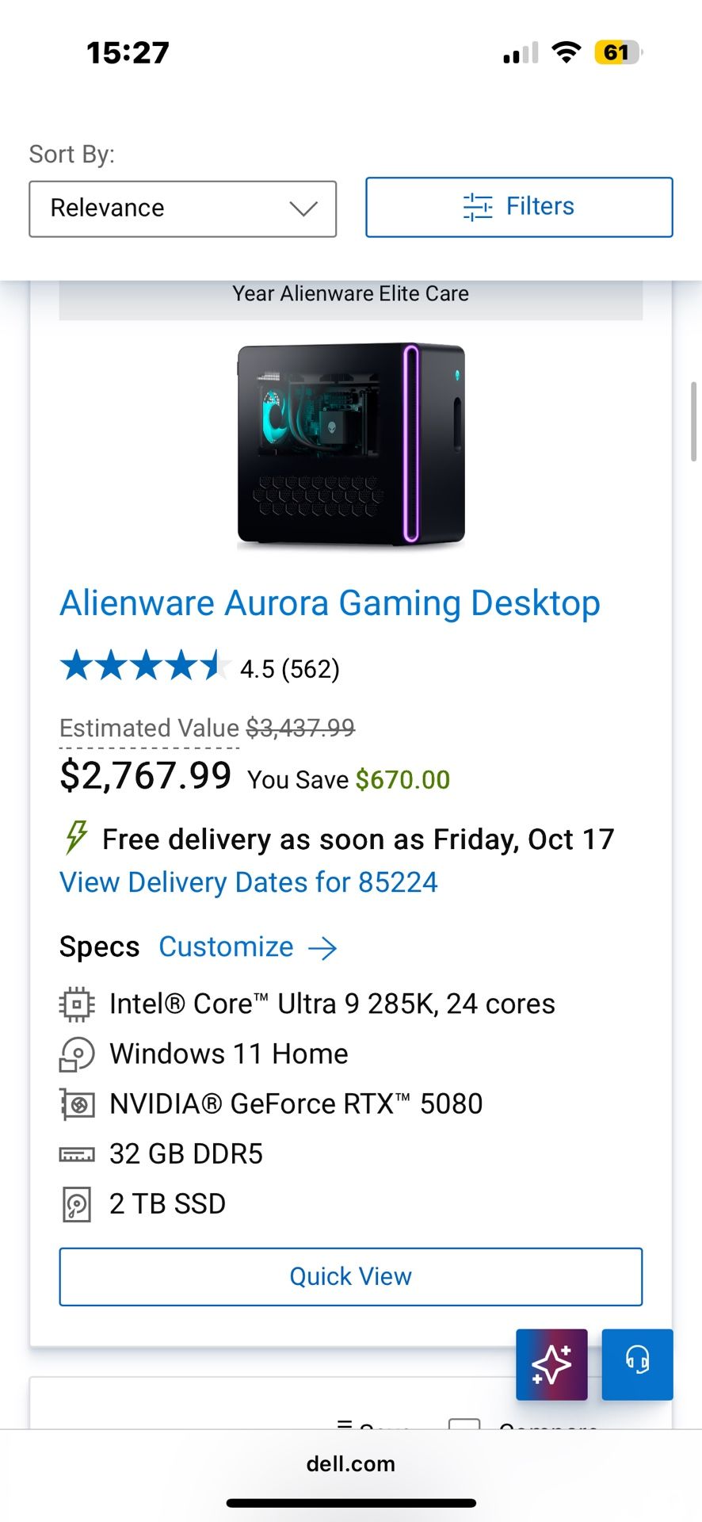This screenshot has height=1522, width=702.
Task: Click the NVIDIA graphics card icon
Action: point(77,1104)
